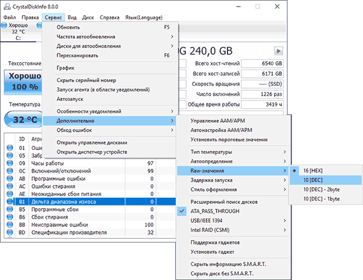The height and width of the screenshot is (280, 363).
Task: Click the status orb for Включений/отключений row
Action: click(x=10, y=171)
